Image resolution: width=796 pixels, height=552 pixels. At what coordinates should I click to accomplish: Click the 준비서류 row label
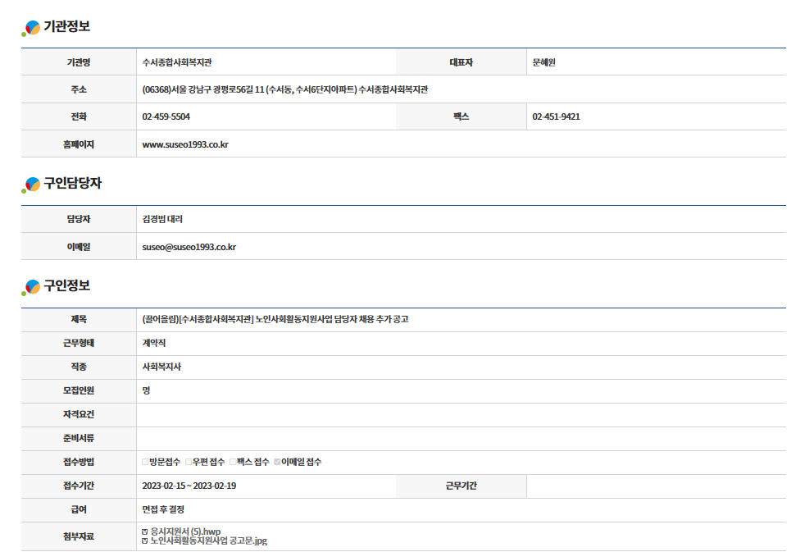coord(79,438)
